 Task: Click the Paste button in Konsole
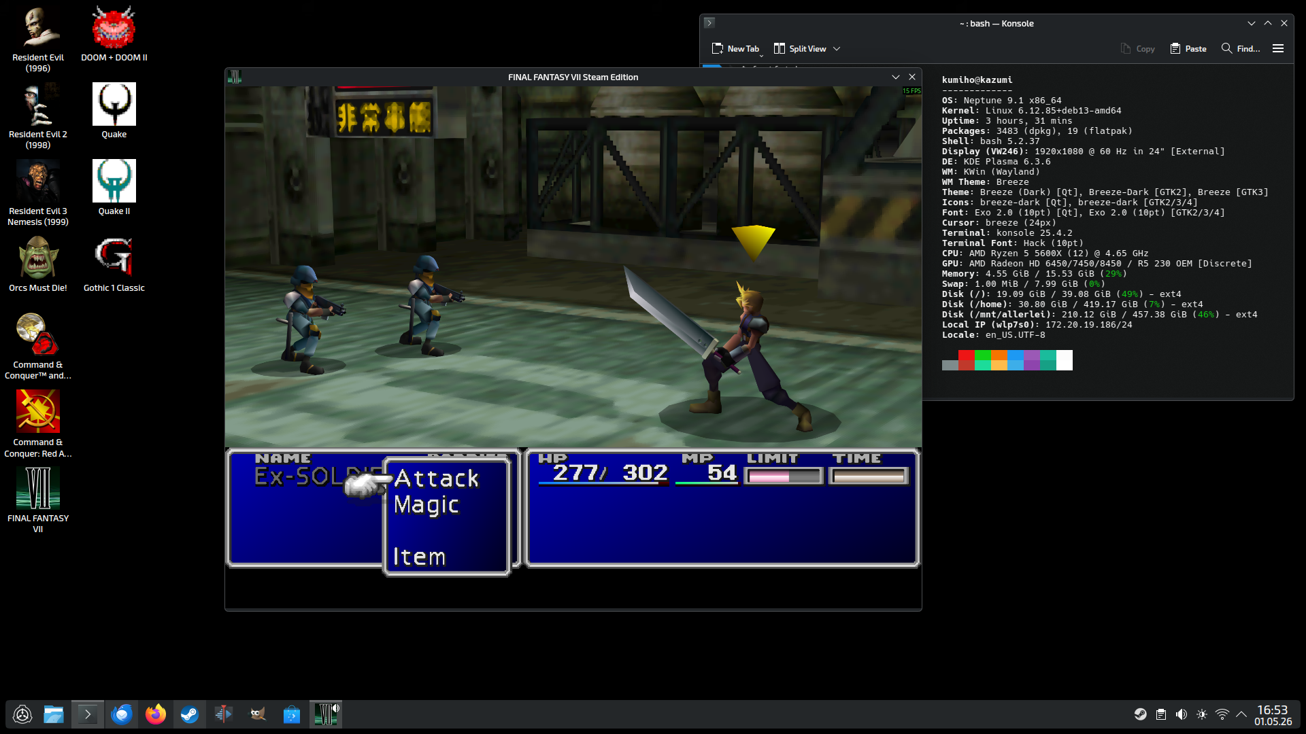pyautogui.click(x=1188, y=49)
